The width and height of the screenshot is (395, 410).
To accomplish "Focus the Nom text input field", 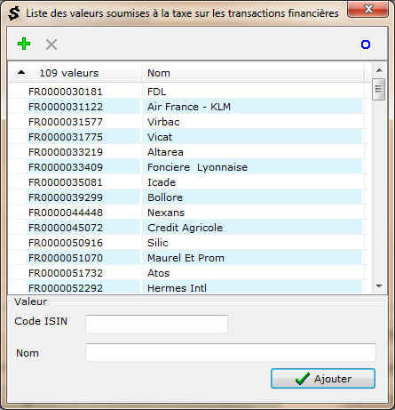I will pos(231,352).
